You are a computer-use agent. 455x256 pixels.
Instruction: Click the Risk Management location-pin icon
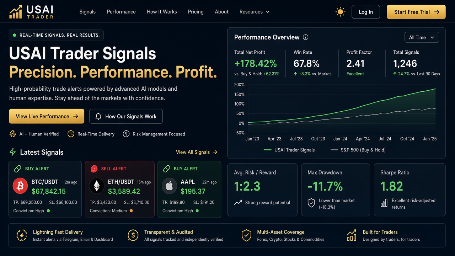point(126,134)
